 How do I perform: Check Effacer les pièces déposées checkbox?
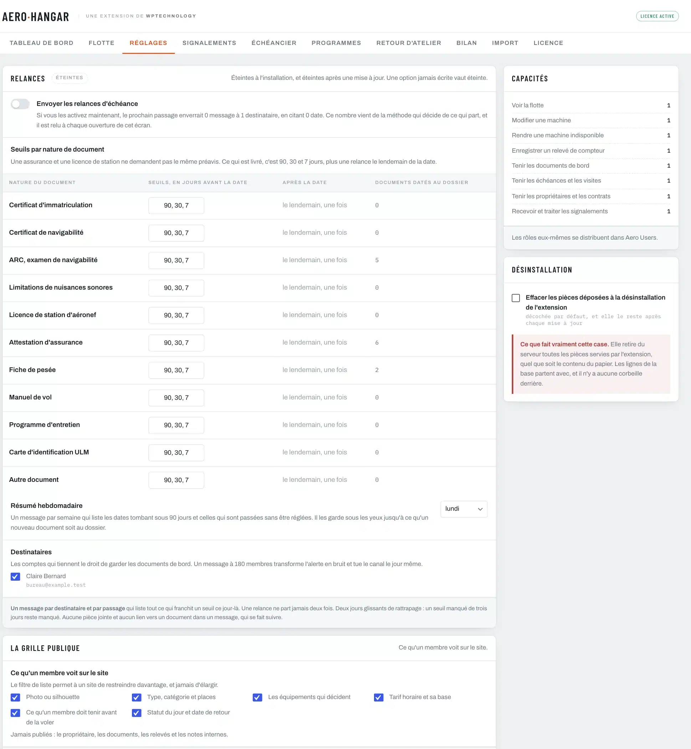(x=516, y=298)
